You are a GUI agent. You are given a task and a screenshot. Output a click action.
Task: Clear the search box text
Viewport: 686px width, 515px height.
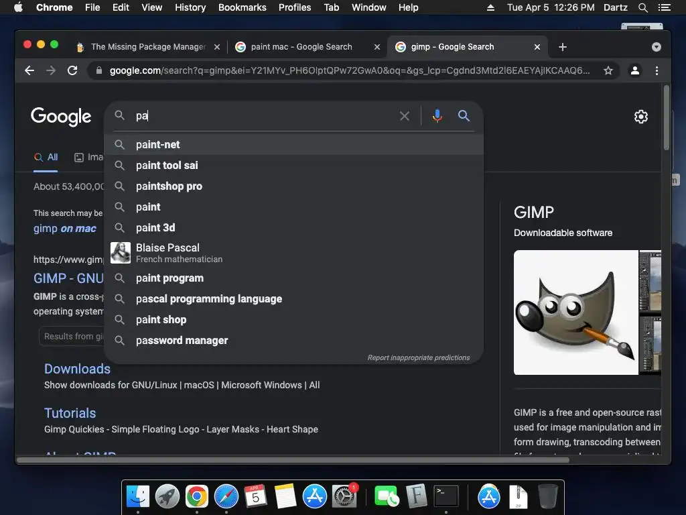coord(405,116)
